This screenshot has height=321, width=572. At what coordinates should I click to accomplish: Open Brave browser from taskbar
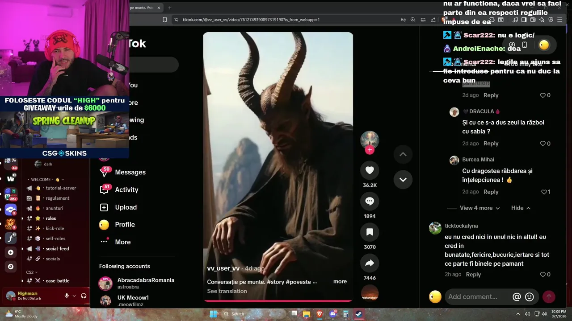coord(320,314)
